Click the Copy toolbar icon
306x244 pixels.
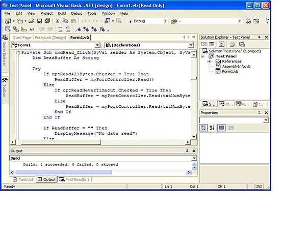tap(65, 21)
